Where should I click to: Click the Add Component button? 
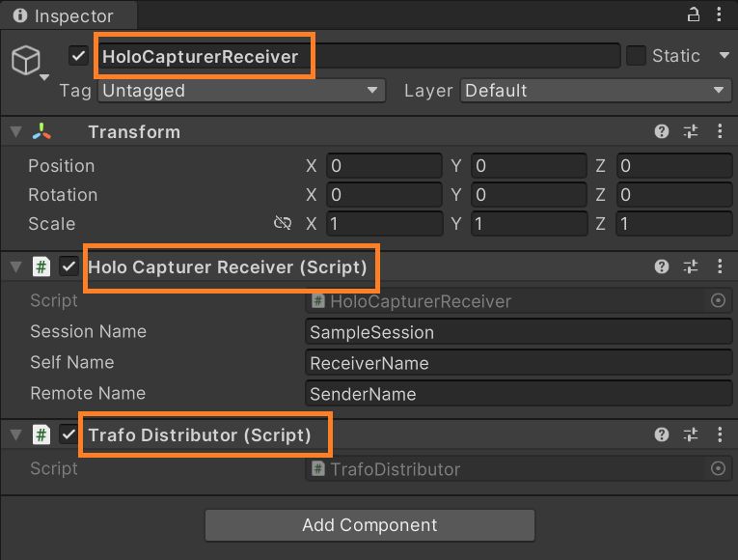369,525
